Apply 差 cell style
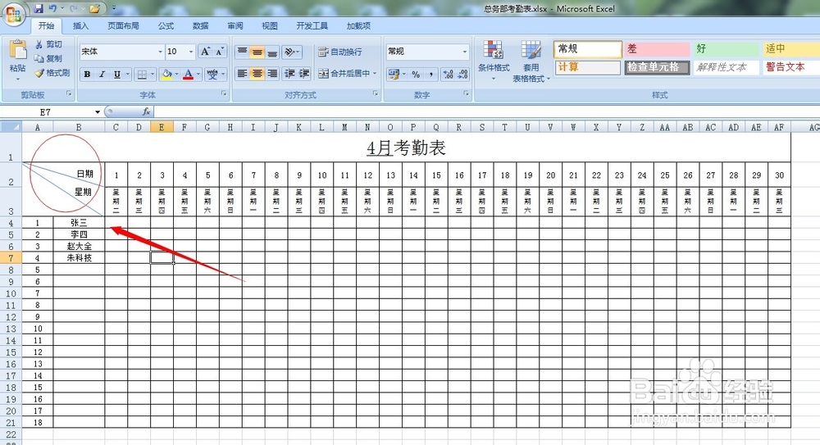820x445 pixels. coord(656,49)
